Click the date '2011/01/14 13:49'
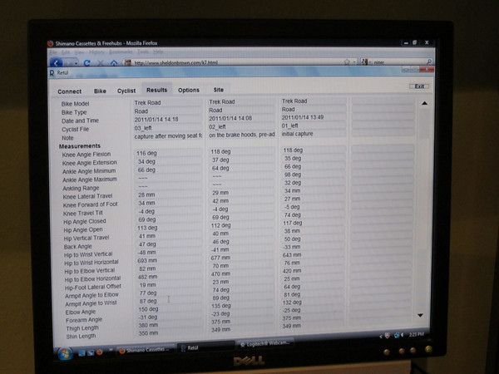Viewport: 499px width, 374px height. pos(303,117)
